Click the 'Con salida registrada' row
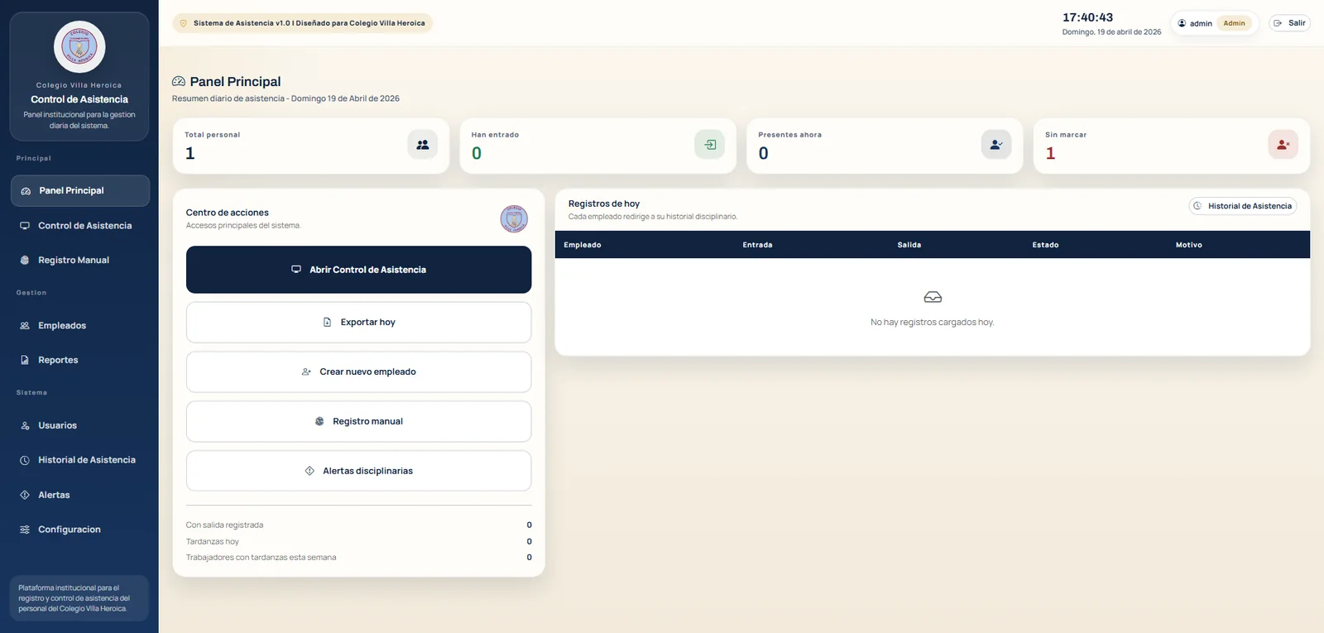This screenshot has height=633, width=1324. coord(358,525)
